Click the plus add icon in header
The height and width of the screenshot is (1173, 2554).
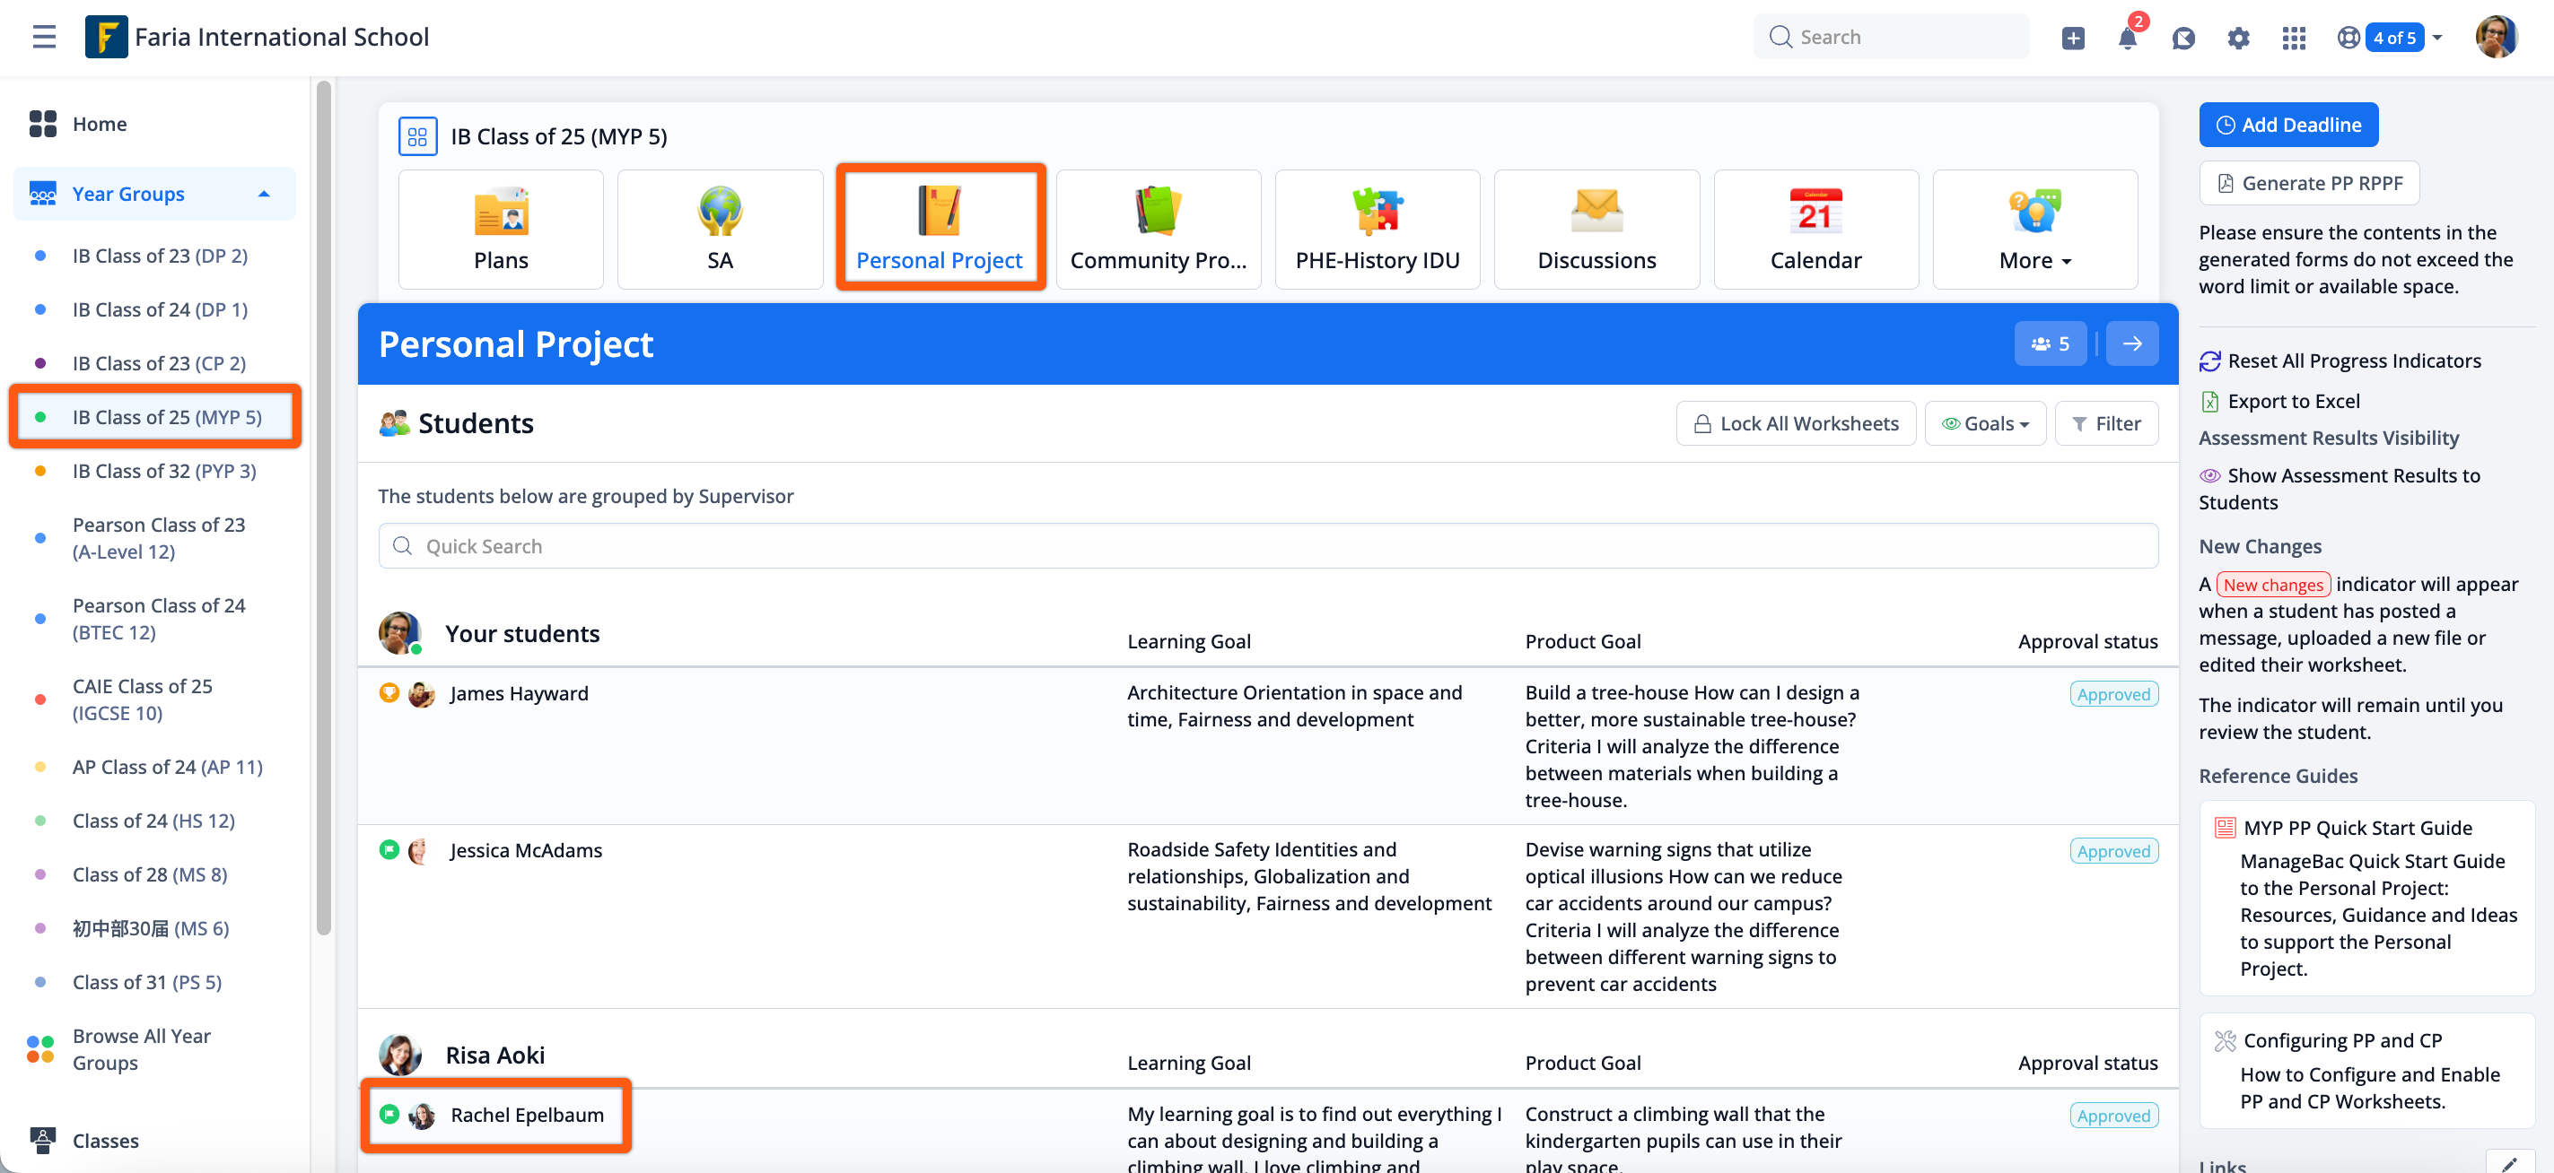(2073, 38)
